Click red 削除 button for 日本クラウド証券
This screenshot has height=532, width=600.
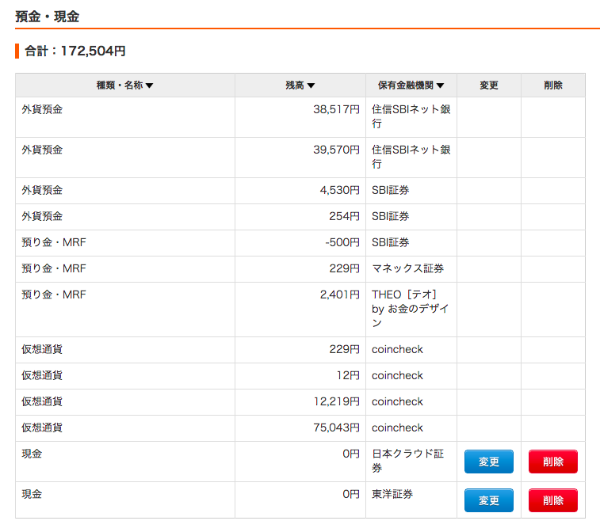click(x=553, y=462)
